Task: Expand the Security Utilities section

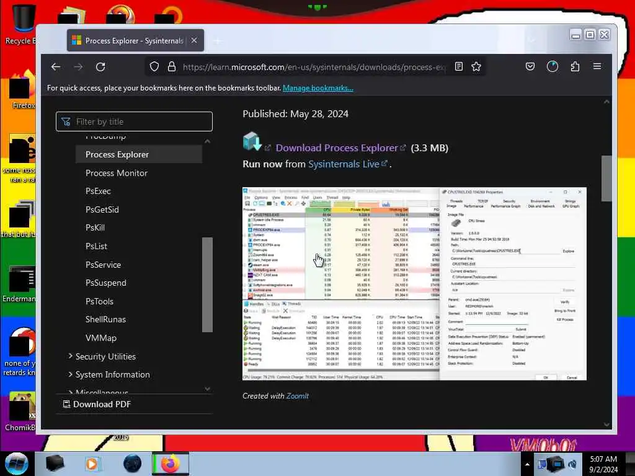Action: [102, 356]
